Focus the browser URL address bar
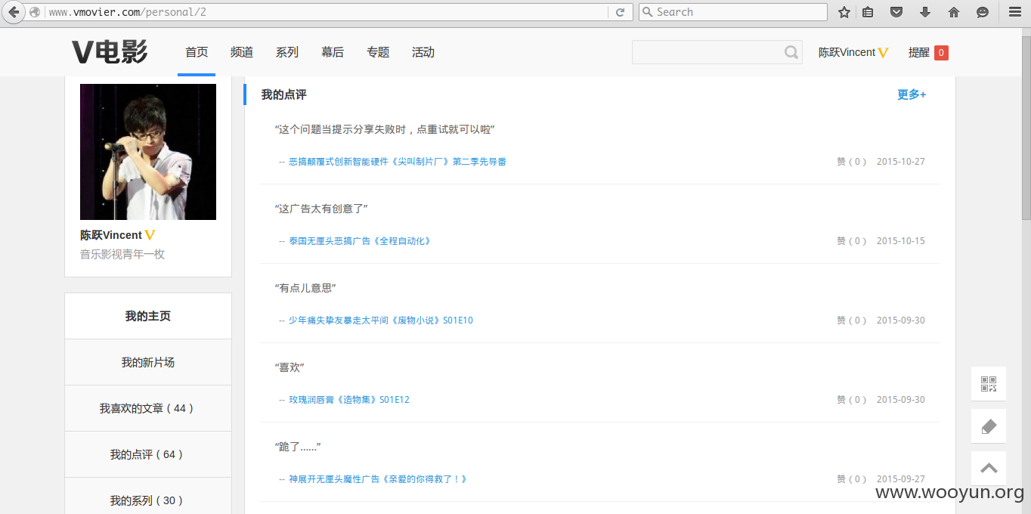 pyautogui.click(x=325, y=12)
